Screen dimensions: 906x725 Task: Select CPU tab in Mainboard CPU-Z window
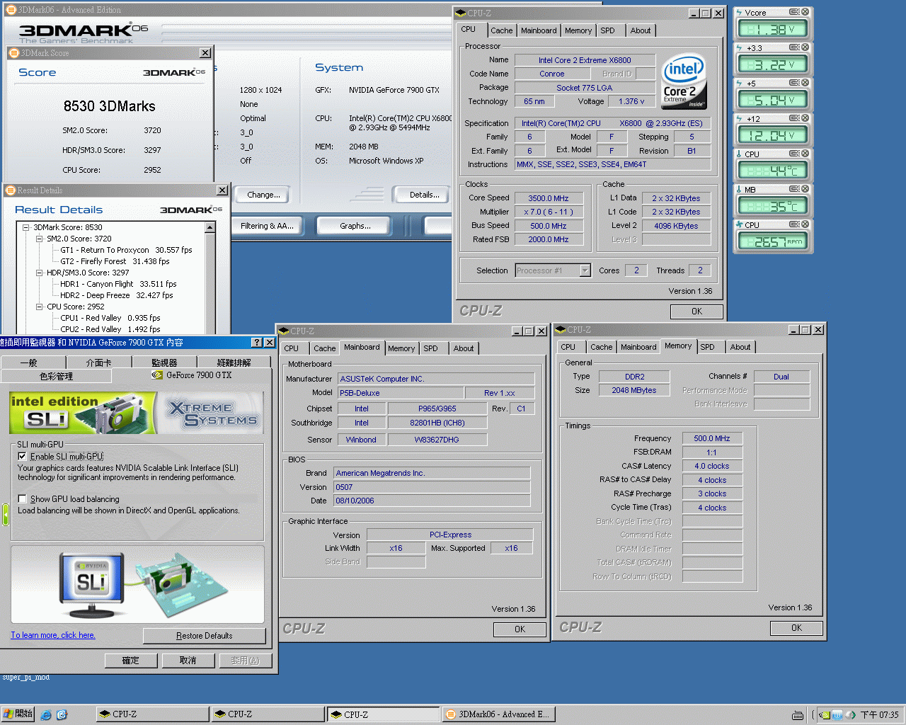pos(292,348)
